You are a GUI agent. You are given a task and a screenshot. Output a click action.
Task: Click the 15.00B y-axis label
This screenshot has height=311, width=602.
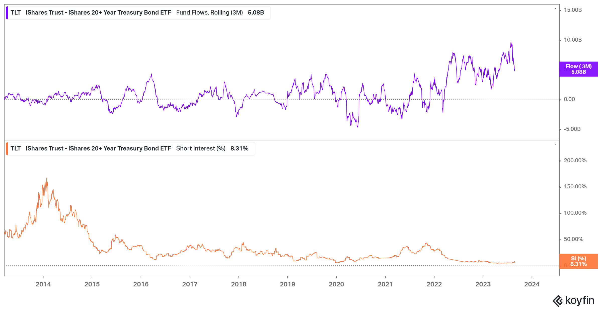pyautogui.click(x=573, y=10)
